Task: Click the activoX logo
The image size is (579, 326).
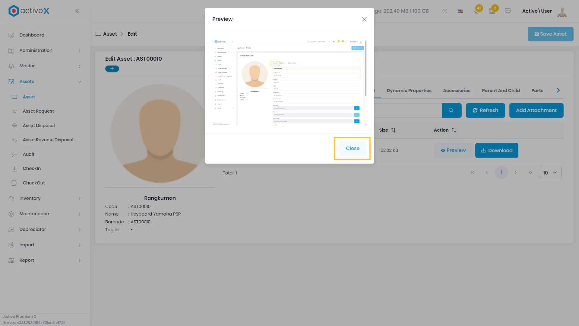Action: click(x=29, y=11)
